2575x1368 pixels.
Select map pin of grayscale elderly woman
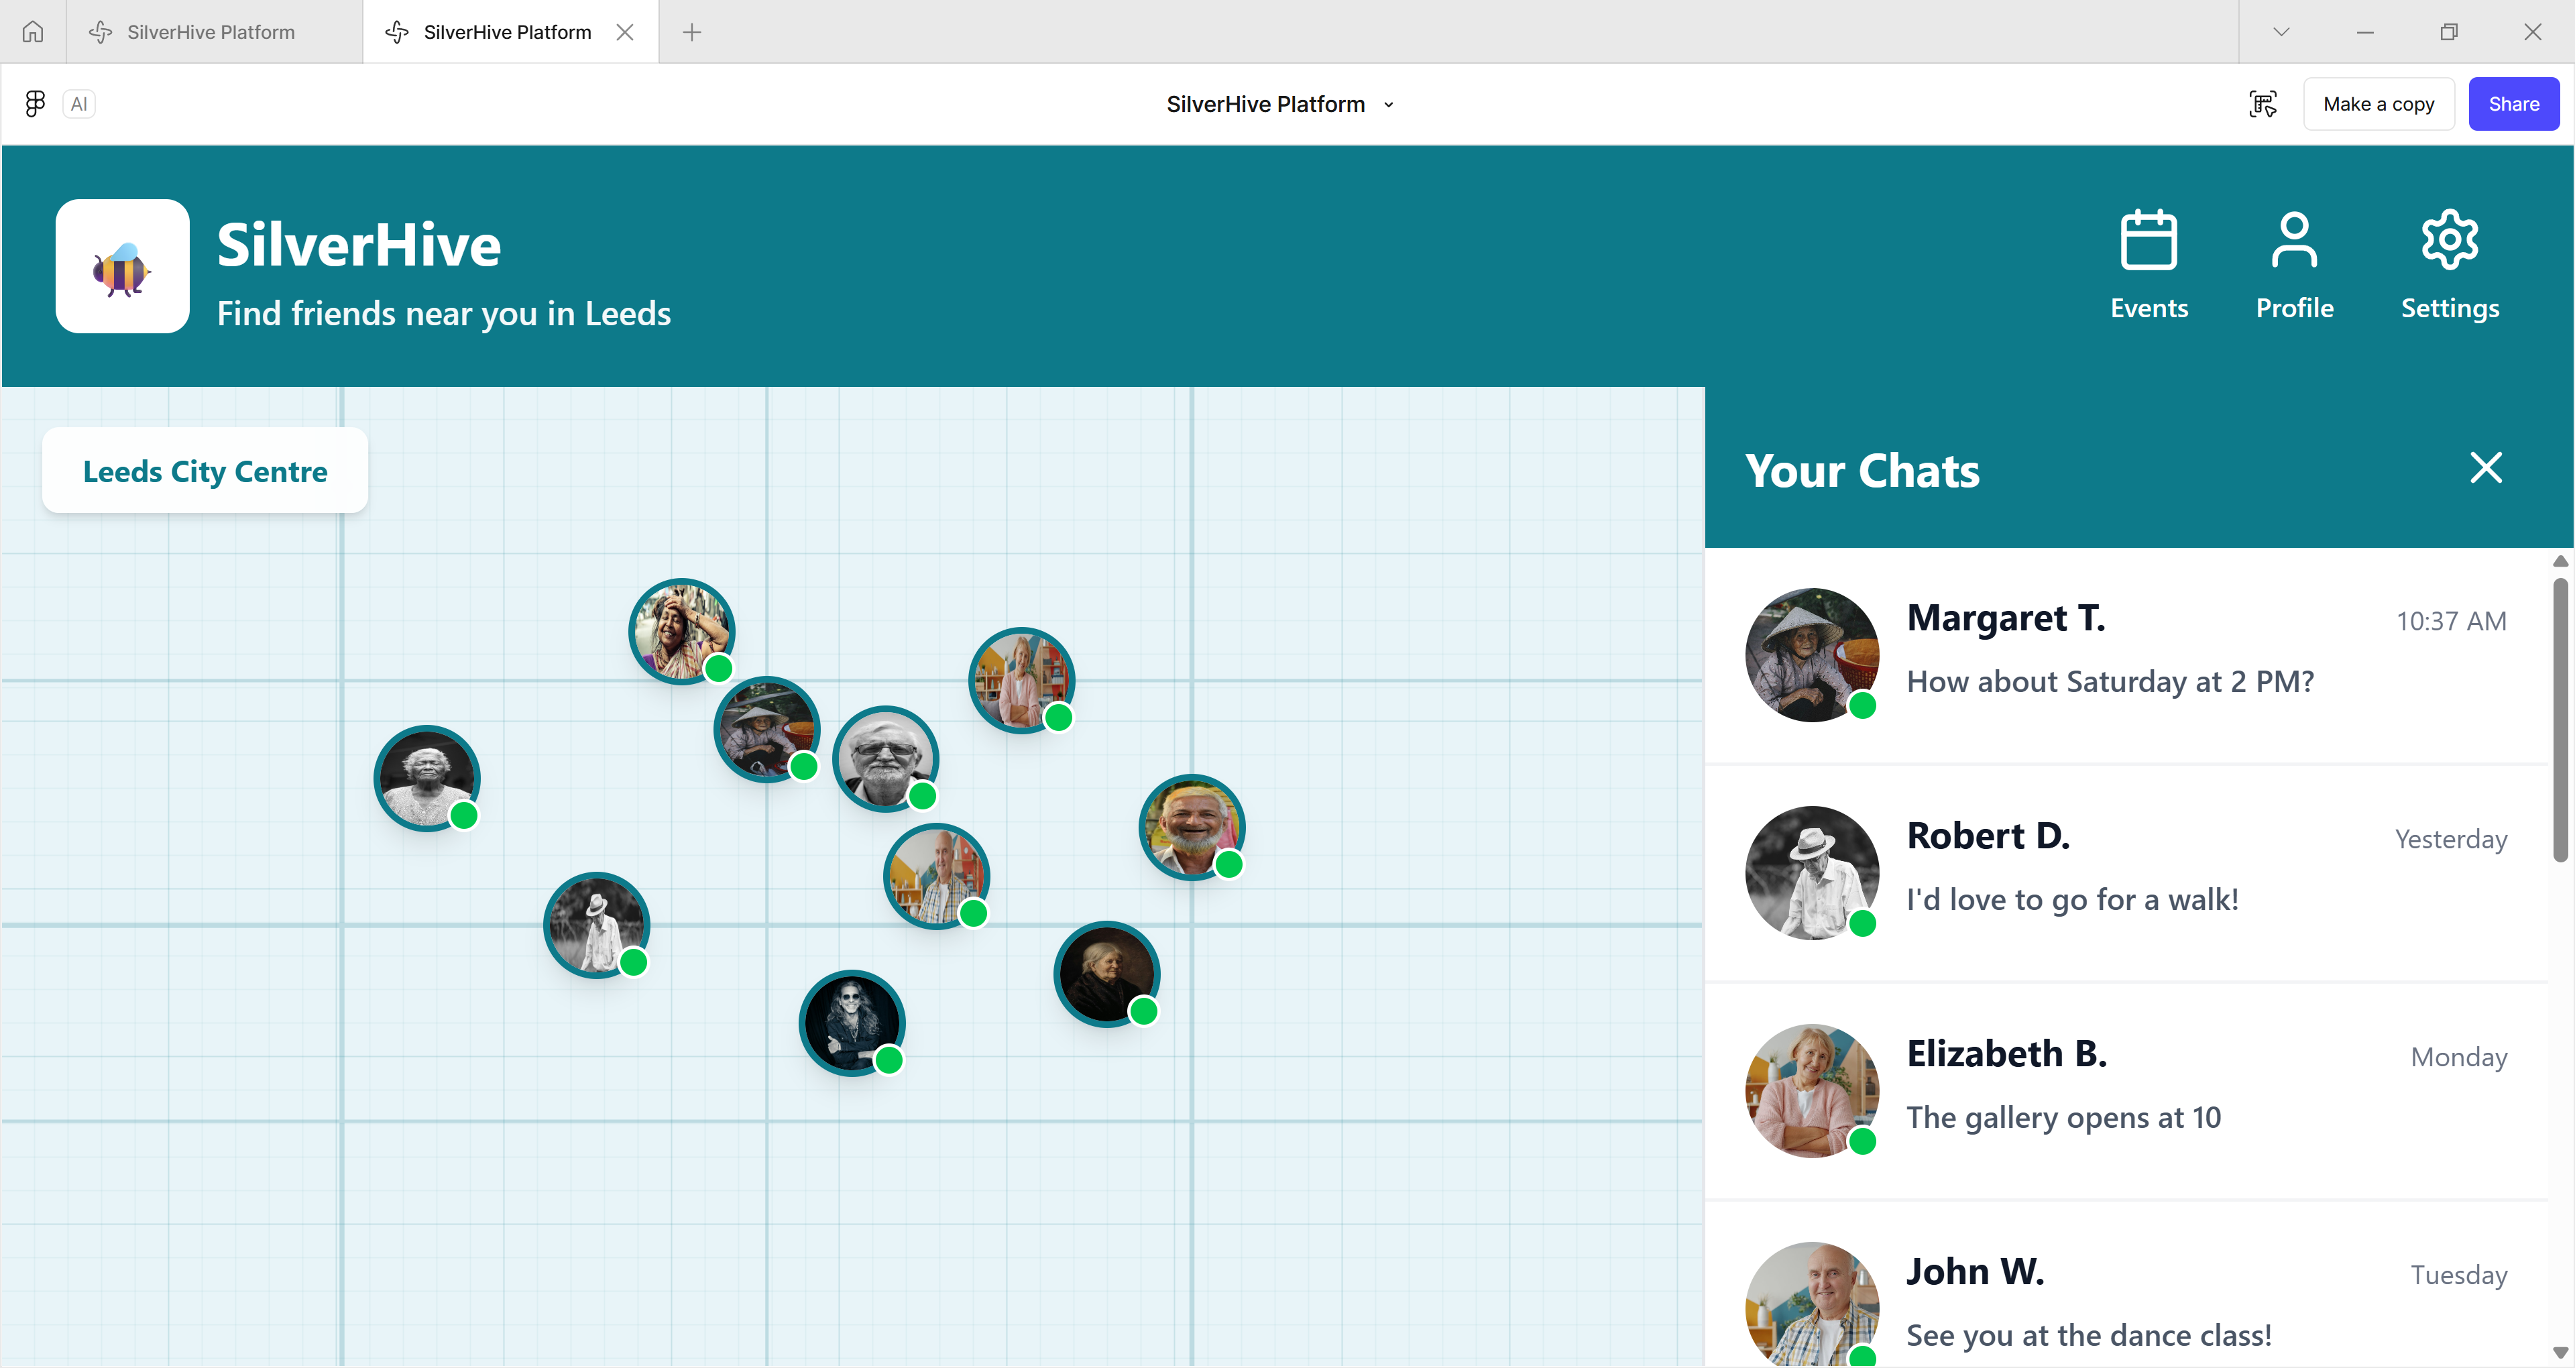click(x=427, y=779)
